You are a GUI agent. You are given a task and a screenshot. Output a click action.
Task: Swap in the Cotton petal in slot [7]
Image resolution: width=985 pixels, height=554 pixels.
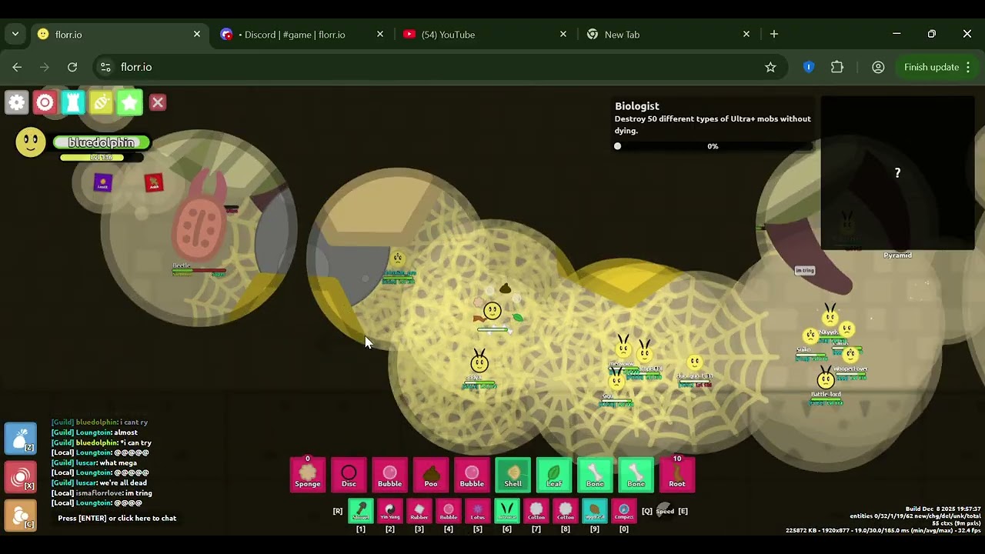[x=536, y=511]
